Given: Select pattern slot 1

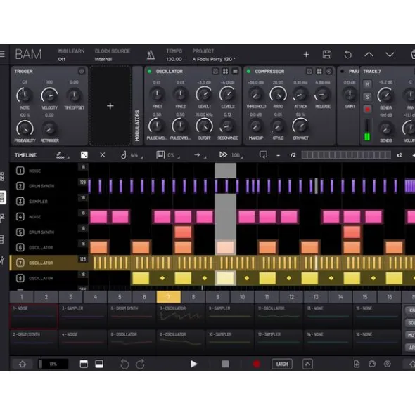Looking at the screenshot, I should tap(22, 297).
